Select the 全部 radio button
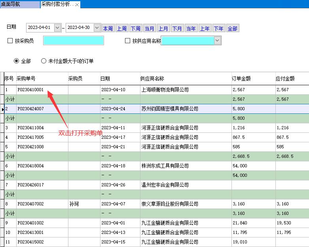 [x=17, y=61]
